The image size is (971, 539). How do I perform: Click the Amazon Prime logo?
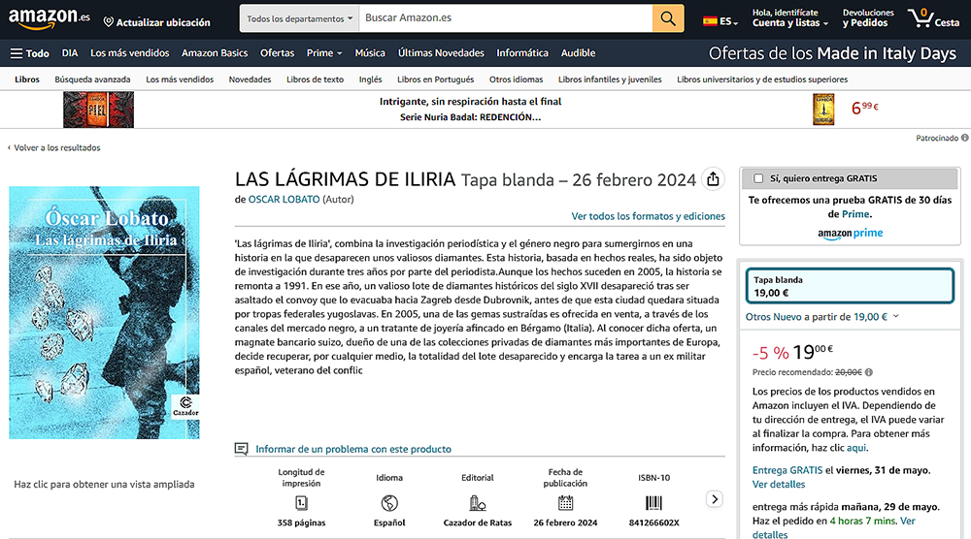click(x=851, y=233)
